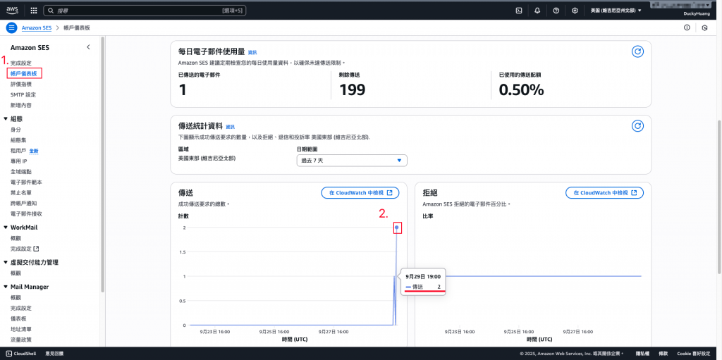The width and height of the screenshot is (722, 360).
Task: Open the 日期範圍 dropdown showing 過去 7 天
Action: click(x=353, y=160)
